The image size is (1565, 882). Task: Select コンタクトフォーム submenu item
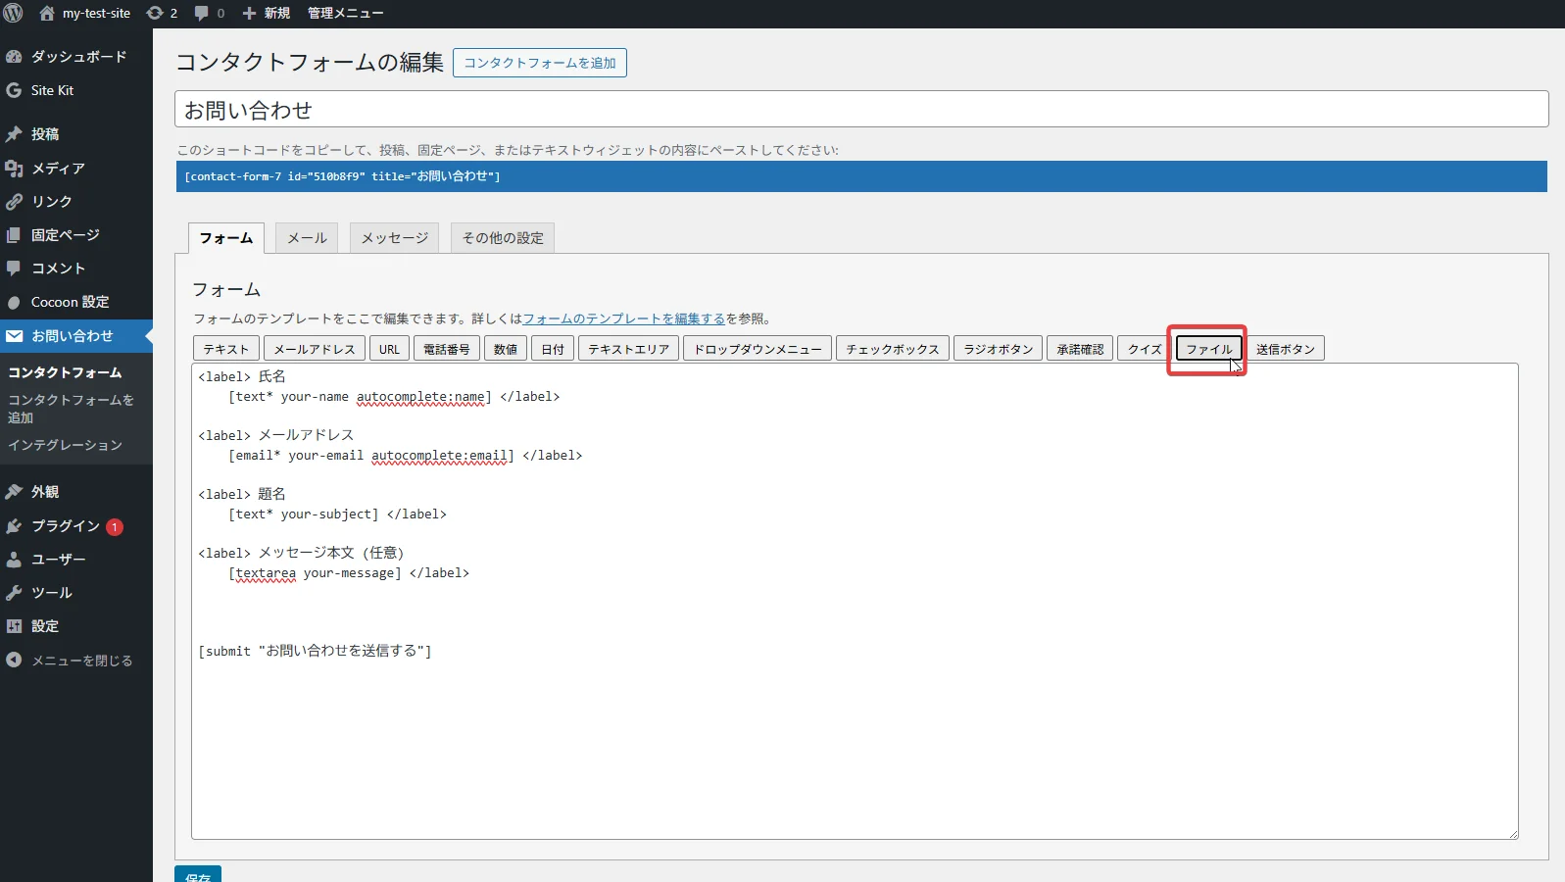pyautogui.click(x=65, y=372)
